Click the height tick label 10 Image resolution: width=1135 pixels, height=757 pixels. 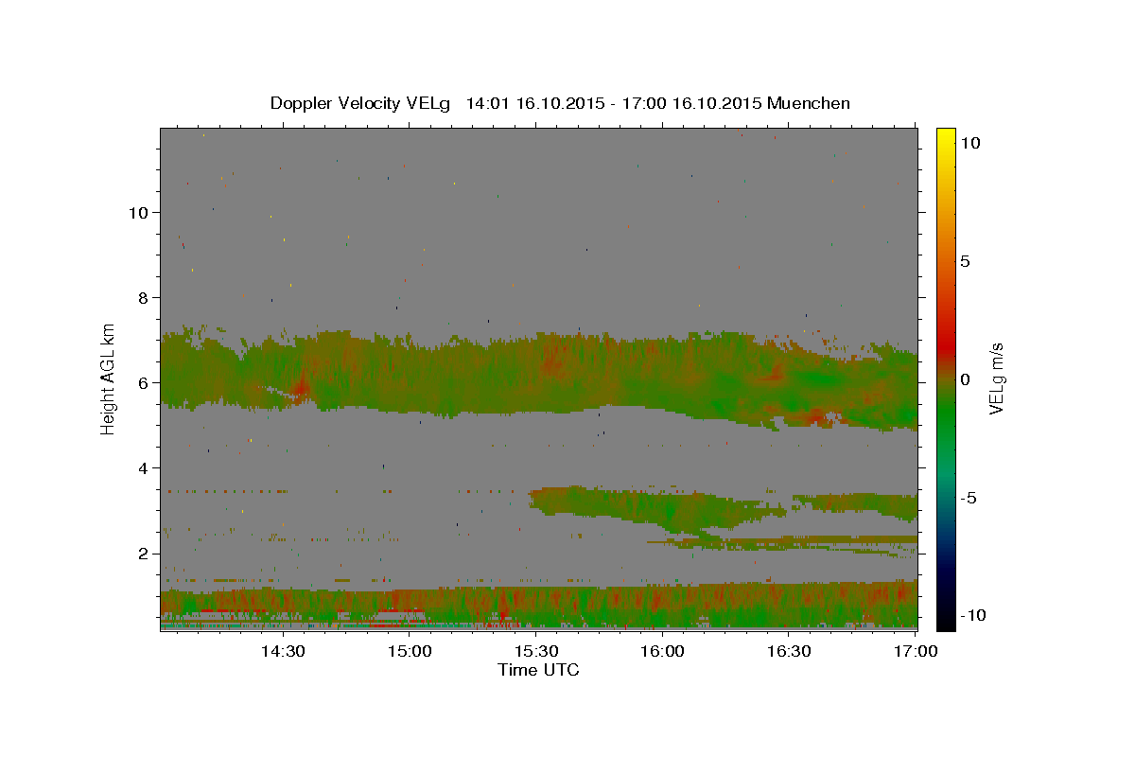point(138,212)
